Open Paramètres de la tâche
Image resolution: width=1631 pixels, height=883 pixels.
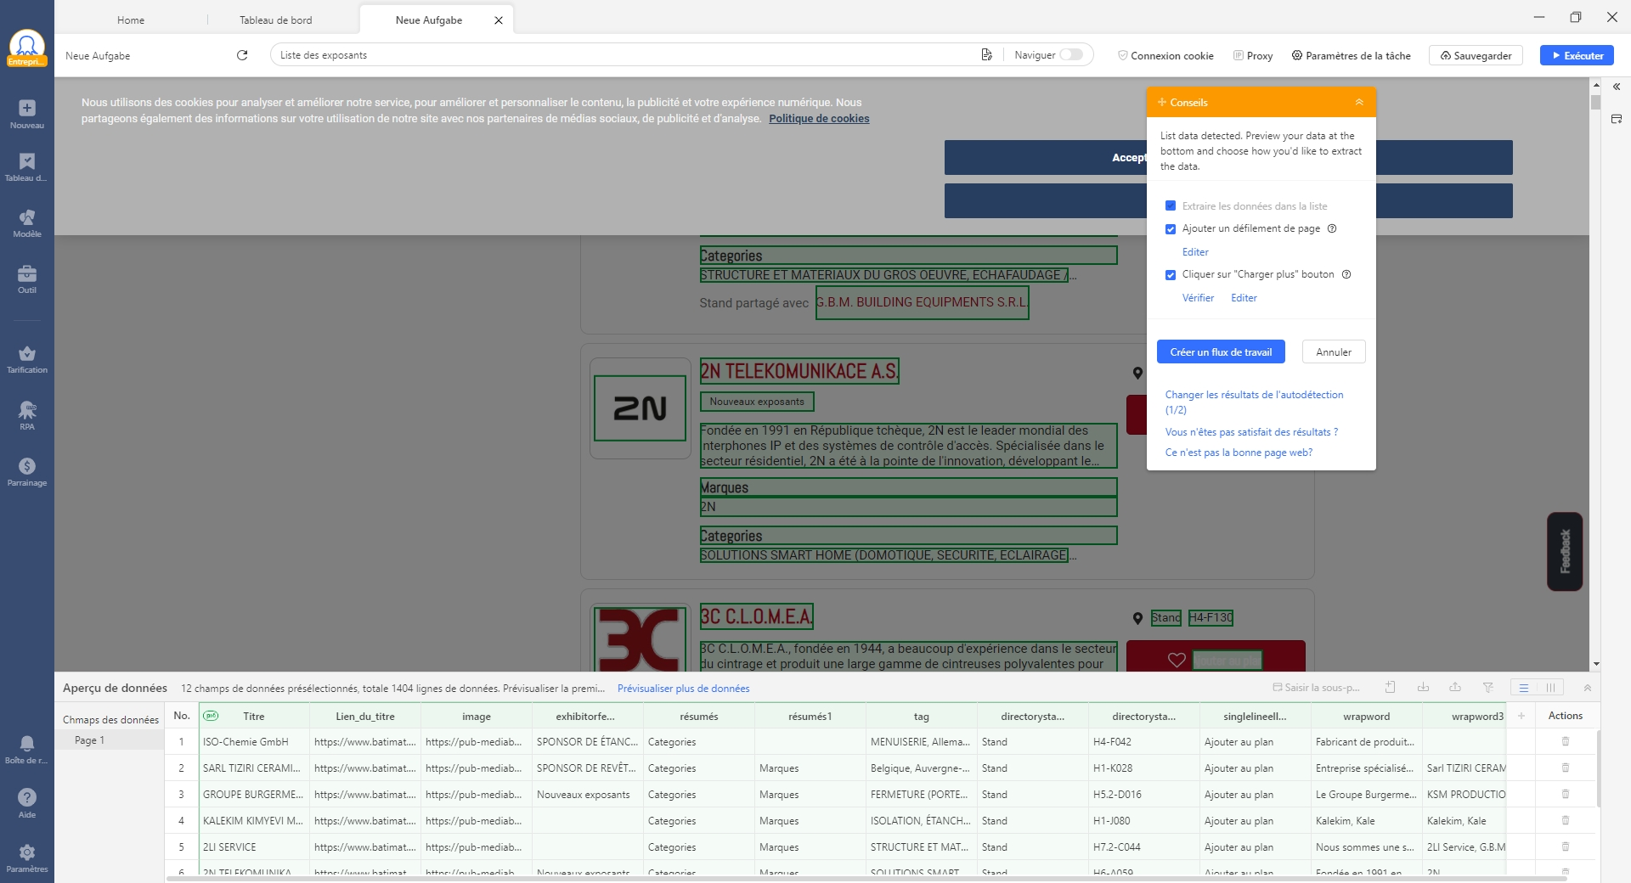(x=1351, y=56)
